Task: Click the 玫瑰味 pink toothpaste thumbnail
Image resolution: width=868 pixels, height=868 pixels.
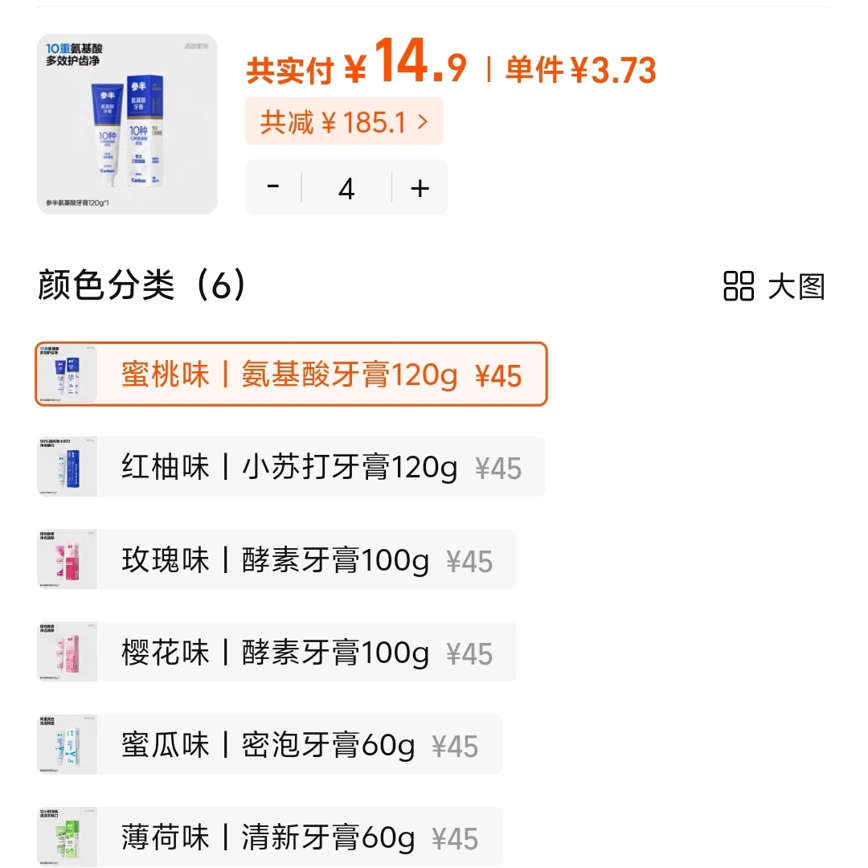Action: 68,559
